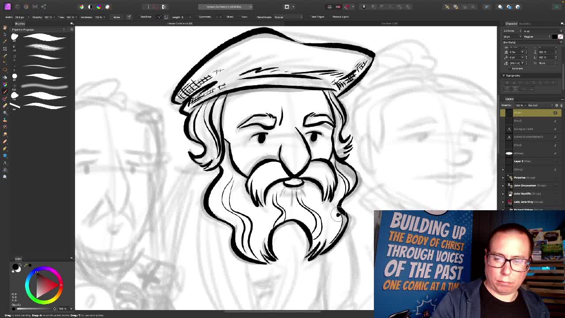Click the quick mask toggle icon
The width and height of the screenshot is (565, 318).
[287, 7]
